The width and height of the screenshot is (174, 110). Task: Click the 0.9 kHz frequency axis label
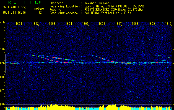coord(2,63)
